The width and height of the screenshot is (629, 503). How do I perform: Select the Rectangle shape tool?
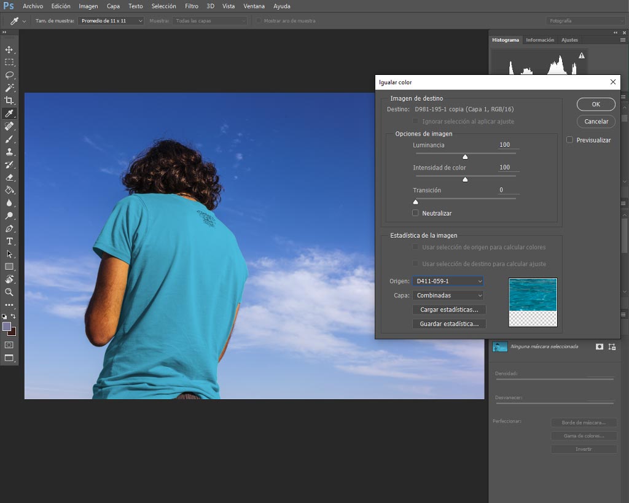[9, 267]
